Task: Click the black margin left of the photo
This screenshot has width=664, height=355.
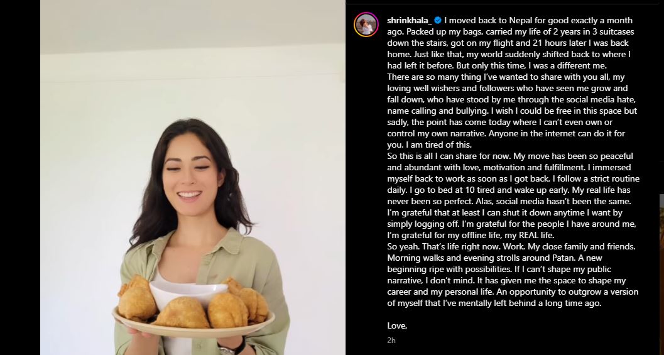Action: [20, 177]
